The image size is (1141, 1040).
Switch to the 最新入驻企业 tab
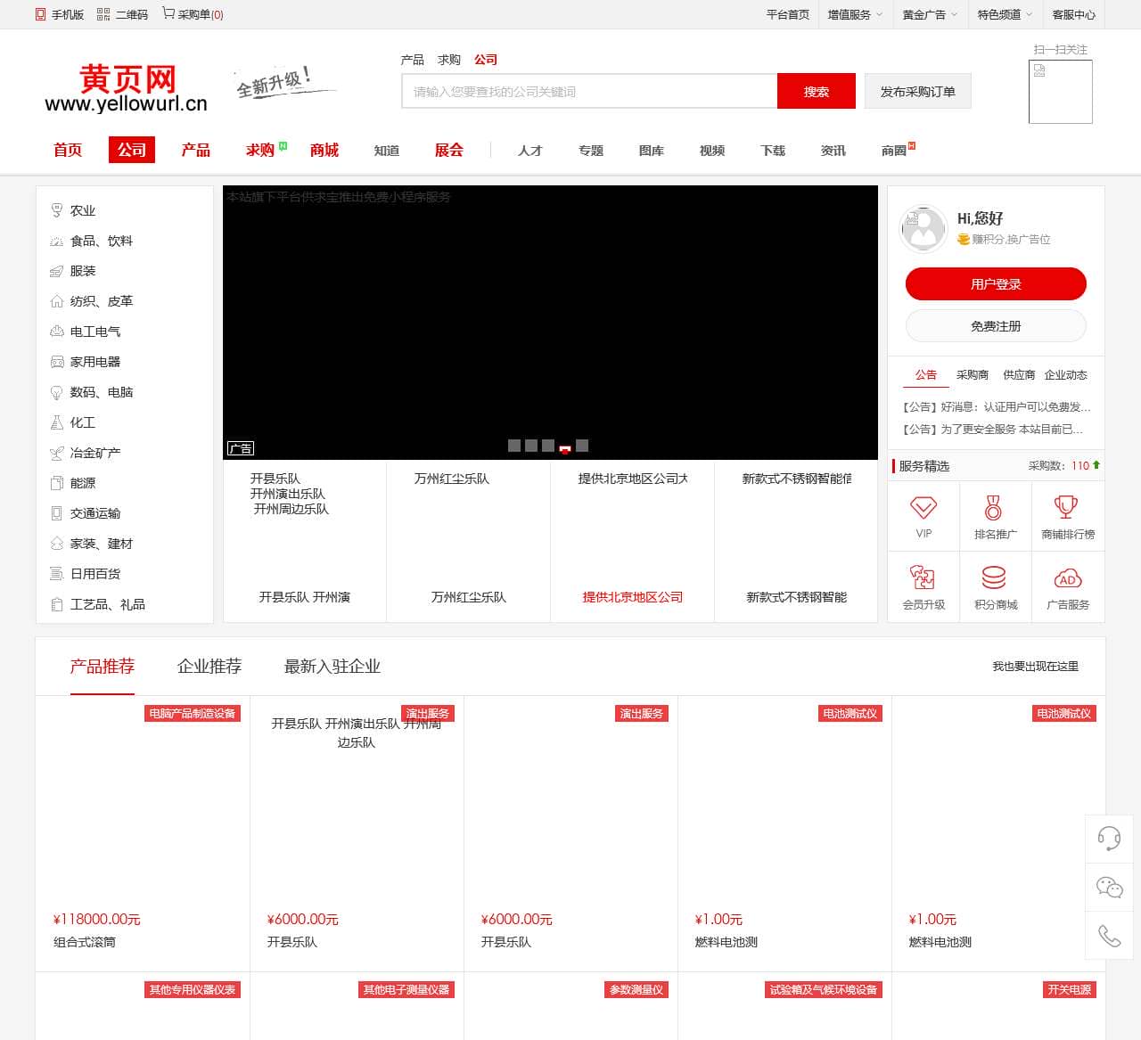tap(332, 666)
